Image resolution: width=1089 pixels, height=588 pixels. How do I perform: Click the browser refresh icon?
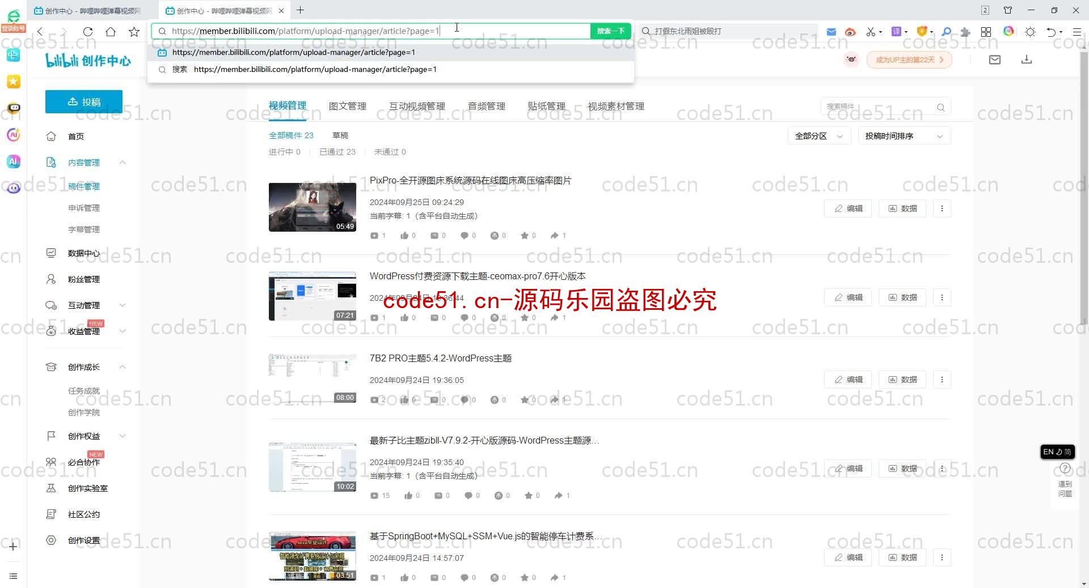88,32
